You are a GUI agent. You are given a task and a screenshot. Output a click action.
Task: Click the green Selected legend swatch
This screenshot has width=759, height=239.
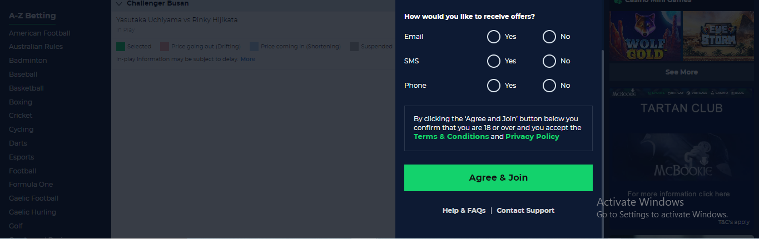pyautogui.click(x=121, y=47)
